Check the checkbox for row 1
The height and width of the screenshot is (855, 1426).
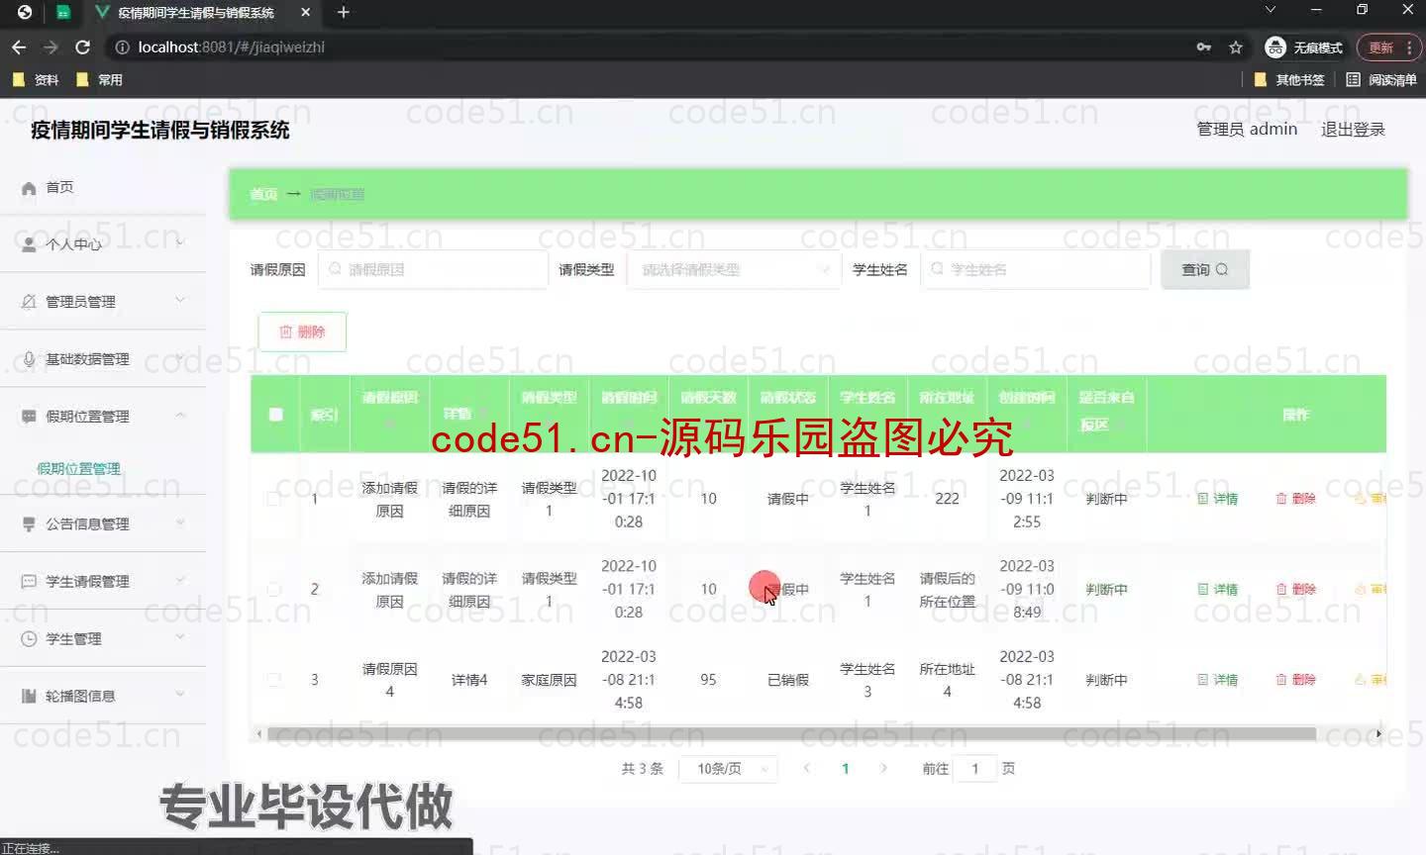273,499
